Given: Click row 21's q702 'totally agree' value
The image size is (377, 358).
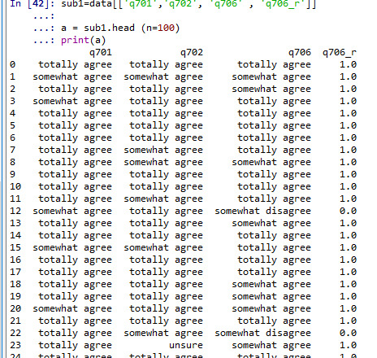Looking at the screenshot, I should coord(166,321).
